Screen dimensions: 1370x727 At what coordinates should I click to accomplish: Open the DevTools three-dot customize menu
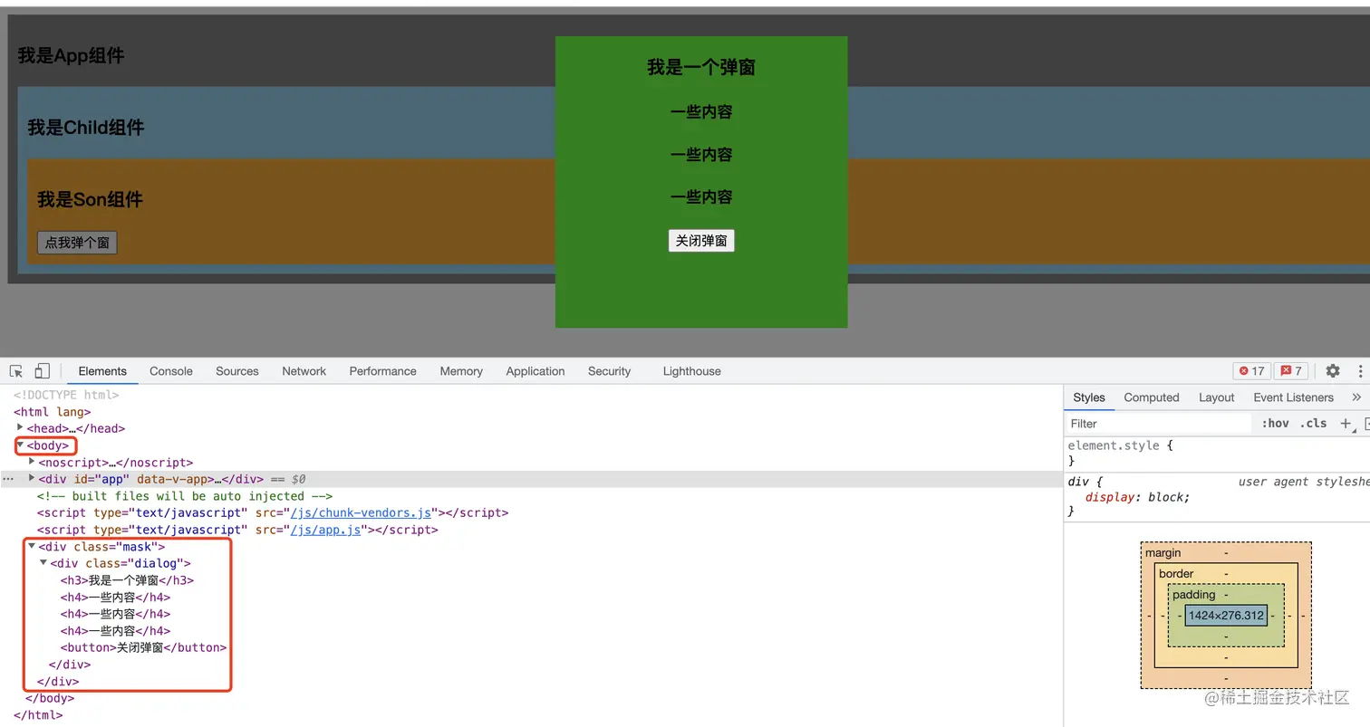click(1360, 371)
